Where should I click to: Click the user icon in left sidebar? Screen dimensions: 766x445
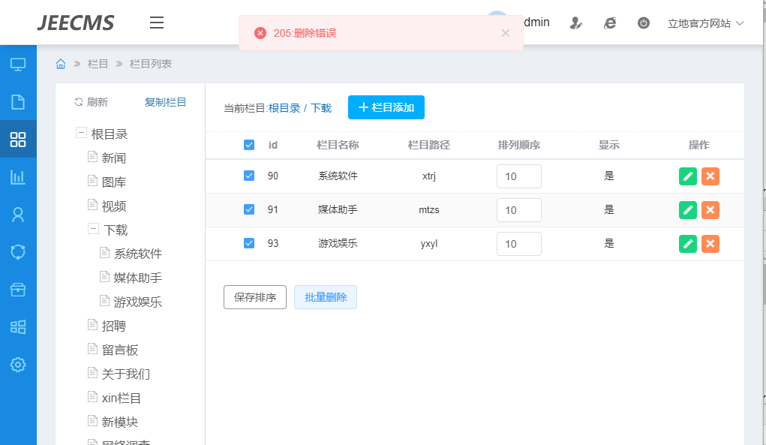(18, 215)
